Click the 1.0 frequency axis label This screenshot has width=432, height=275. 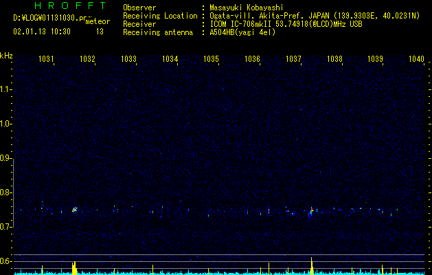[x=5, y=124]
